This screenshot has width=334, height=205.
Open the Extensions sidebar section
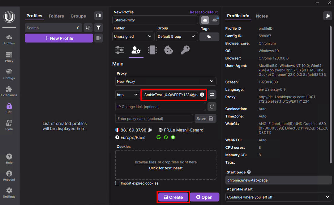[x=9, y=91]
